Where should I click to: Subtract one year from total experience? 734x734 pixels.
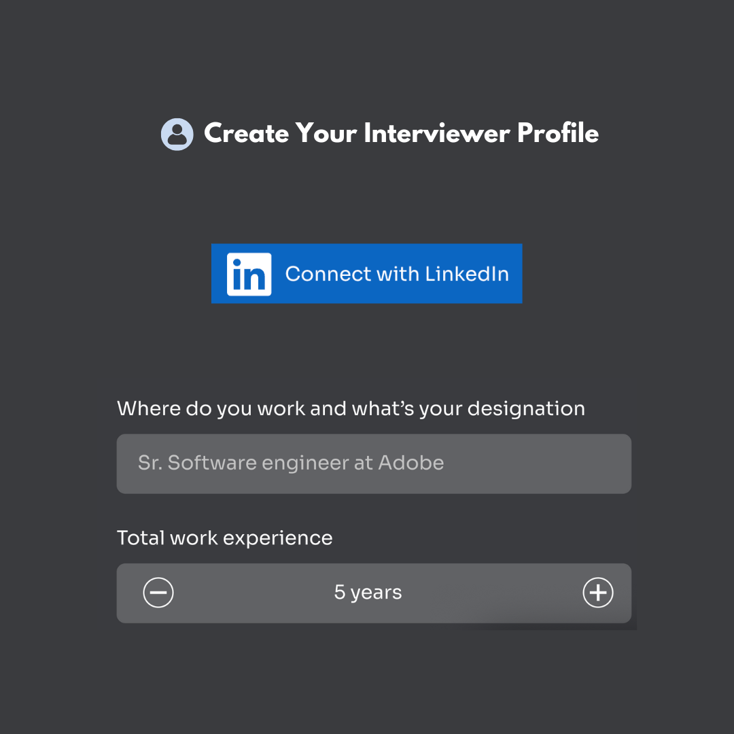click(158, 593)
